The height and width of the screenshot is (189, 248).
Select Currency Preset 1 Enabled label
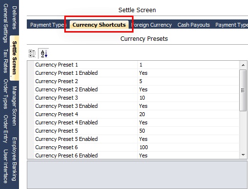pyautogui.click(x=66, y=73)
